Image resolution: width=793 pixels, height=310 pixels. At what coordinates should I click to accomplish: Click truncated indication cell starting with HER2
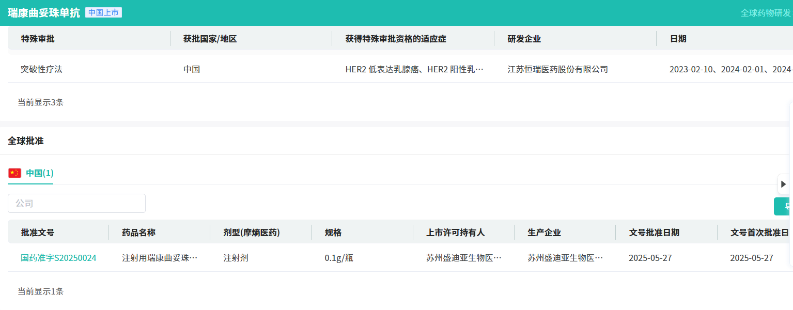[x=414, y=69]
